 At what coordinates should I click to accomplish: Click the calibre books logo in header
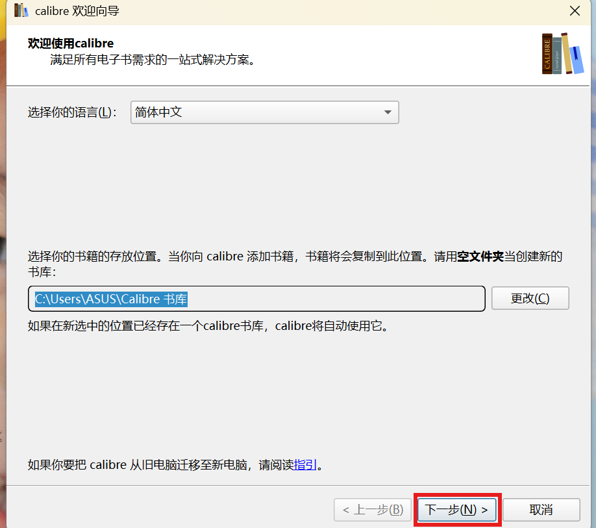click(562, 54)
